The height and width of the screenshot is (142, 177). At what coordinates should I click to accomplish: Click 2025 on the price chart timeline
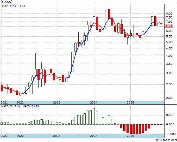(x=130, y=102)
